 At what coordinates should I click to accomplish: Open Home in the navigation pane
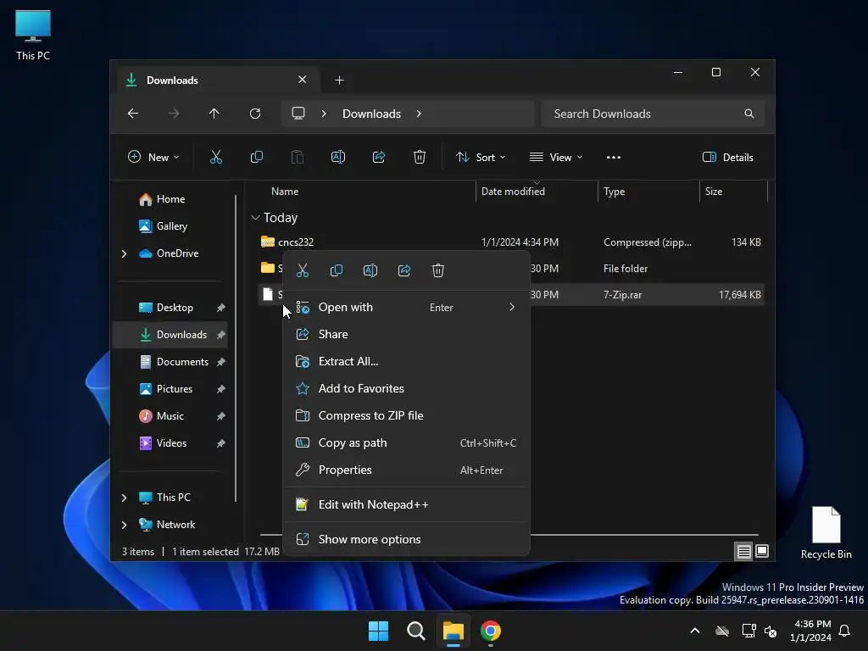[170, 199]
